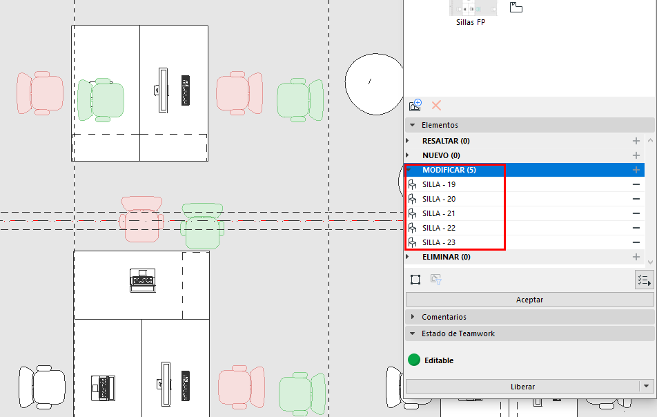Add selection to MODIFICAR with plus
Screen dimensions: 657x417
tap(636, 170)
